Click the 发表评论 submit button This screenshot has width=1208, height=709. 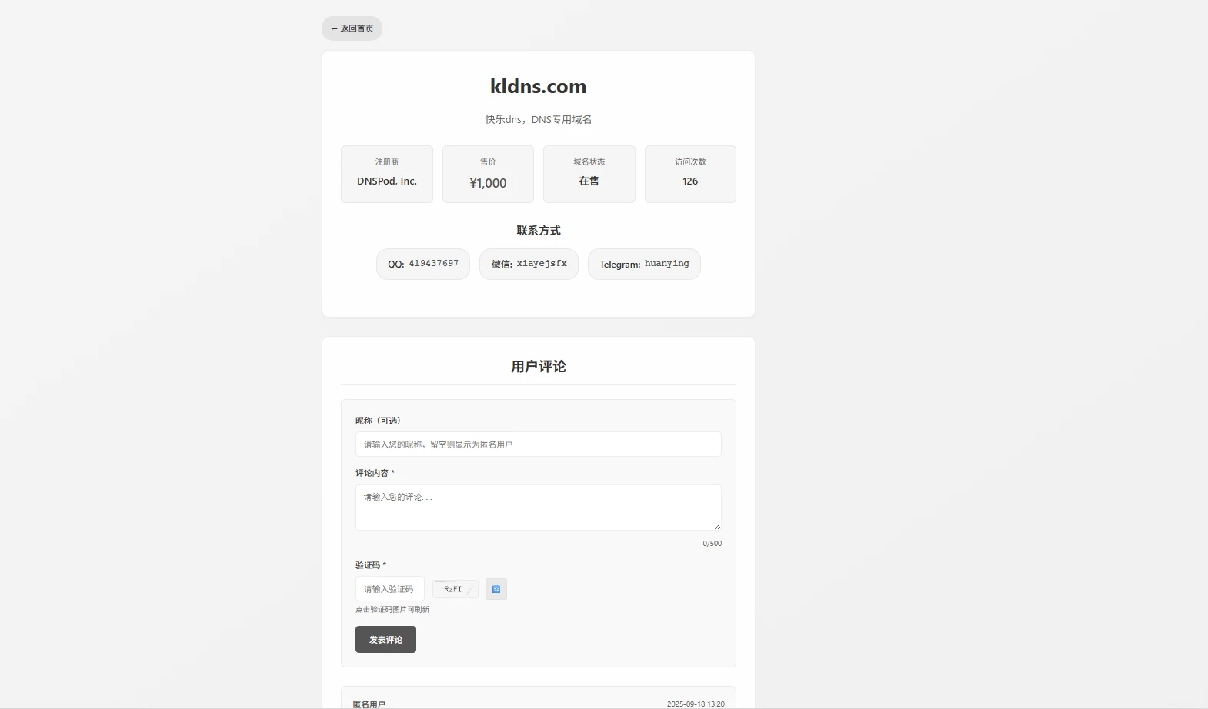[385, 640]
